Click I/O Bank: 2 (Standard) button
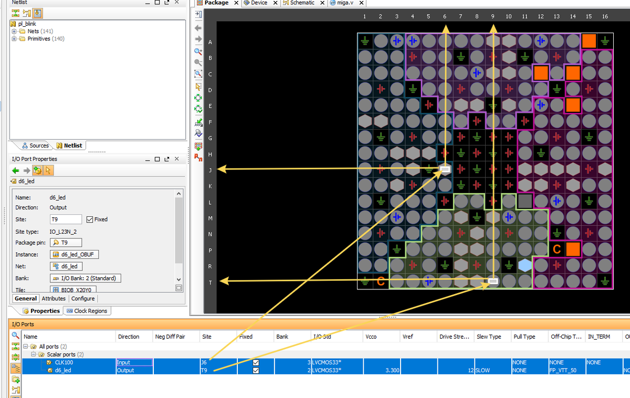Image resolution: width=630 pixels, height=398 pixels. [85, 278]
